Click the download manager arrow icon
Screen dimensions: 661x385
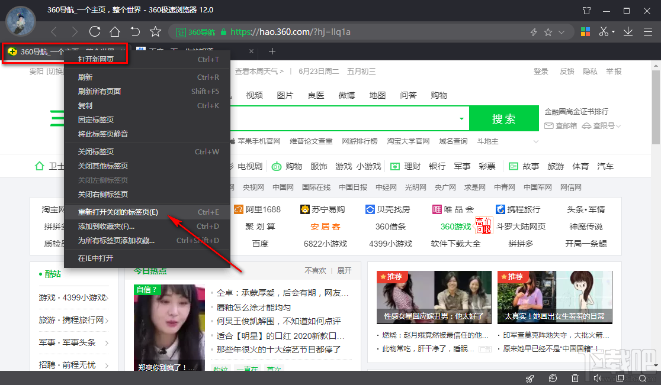pos(628,31)
